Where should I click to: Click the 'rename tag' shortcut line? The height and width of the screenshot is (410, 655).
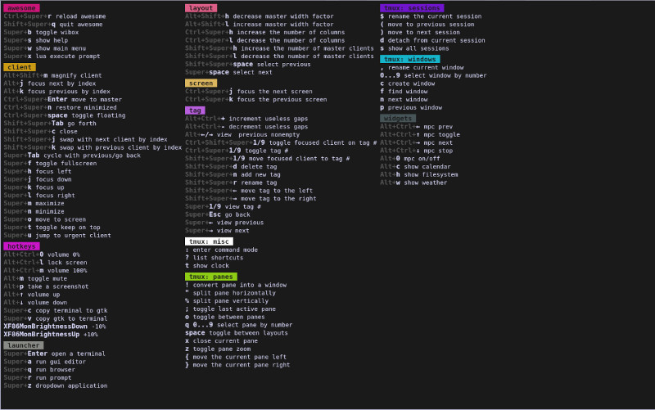tap(231, 182)
